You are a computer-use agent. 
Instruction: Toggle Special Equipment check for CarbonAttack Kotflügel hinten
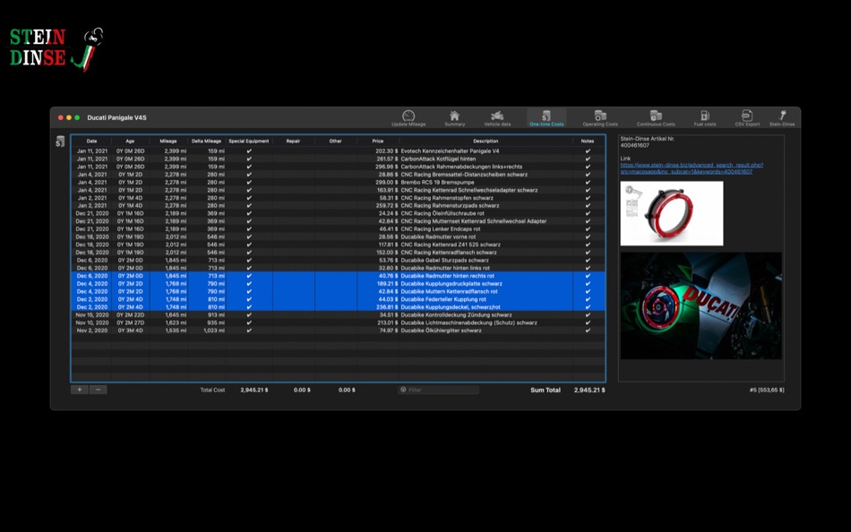coord(249,159)
